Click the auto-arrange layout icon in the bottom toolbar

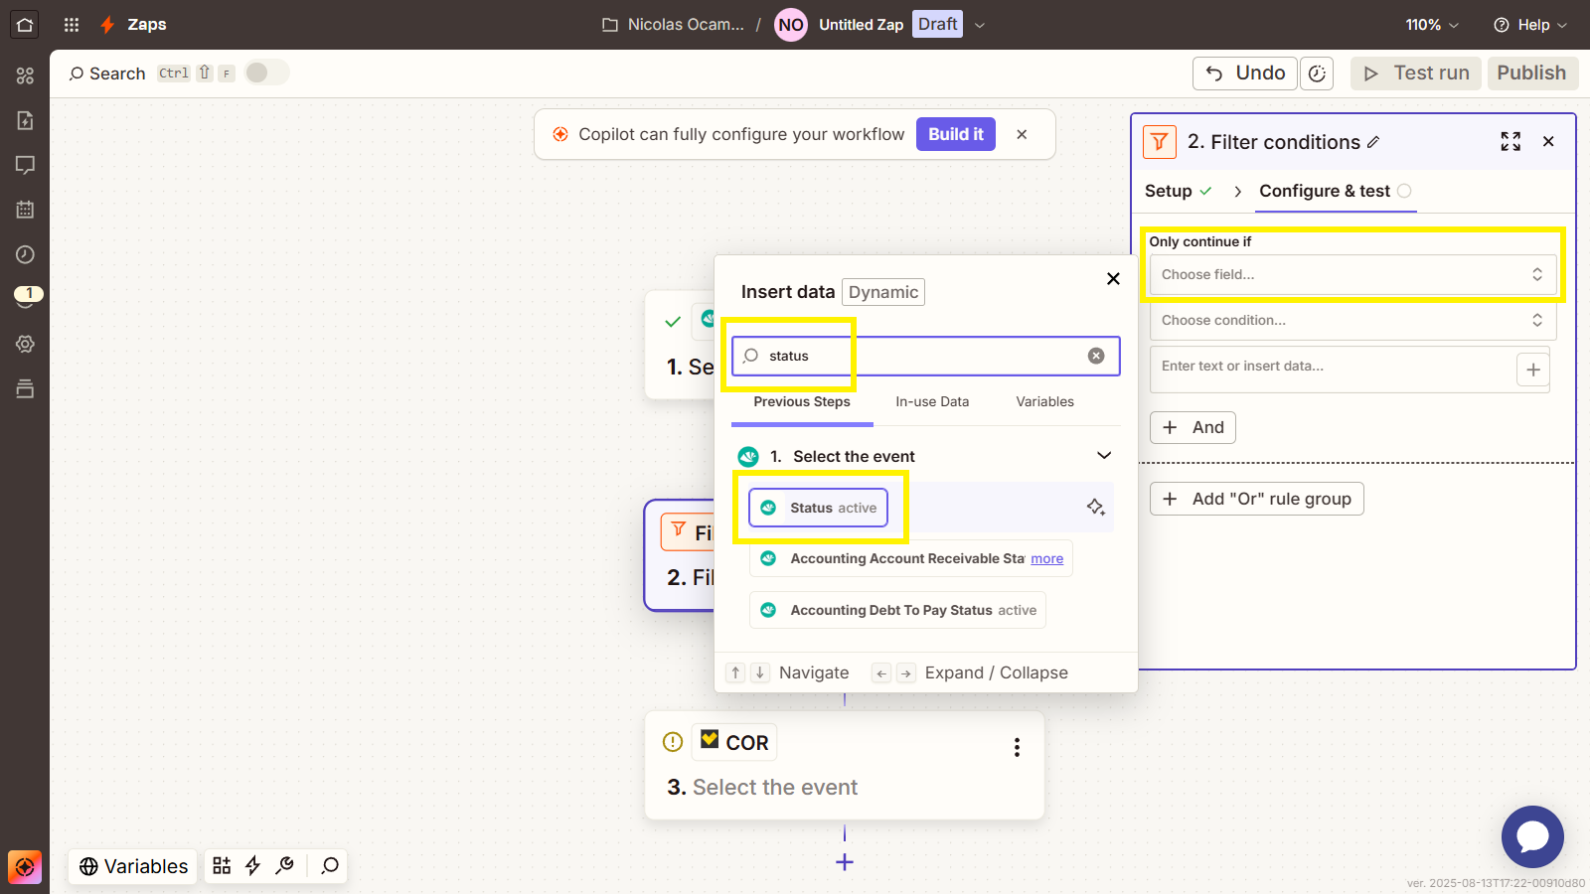click(222, 866)
